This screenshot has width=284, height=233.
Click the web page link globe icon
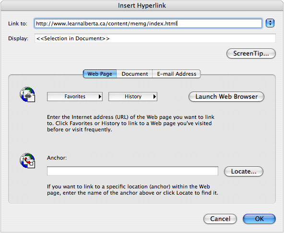pos(27,94)
